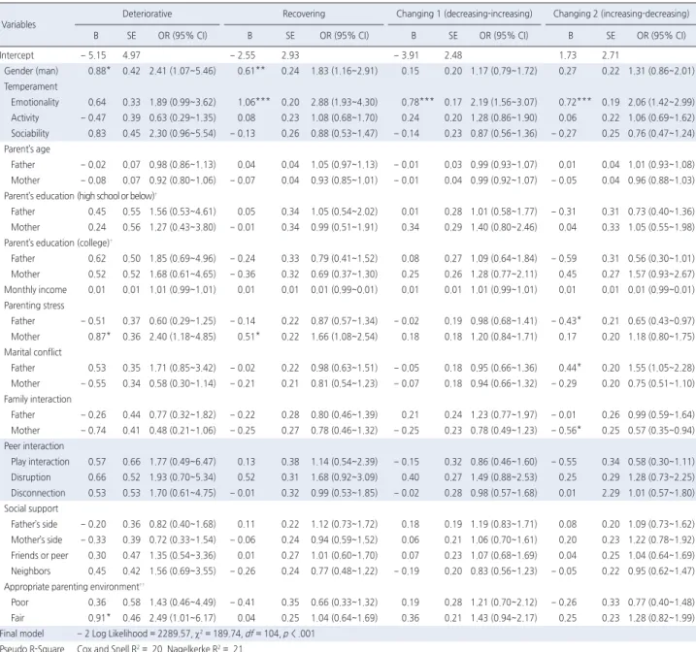
Task: Click Sociability Recovering OR '0.88 (0.53~1.47)'
Action: [x=344, y=133]
